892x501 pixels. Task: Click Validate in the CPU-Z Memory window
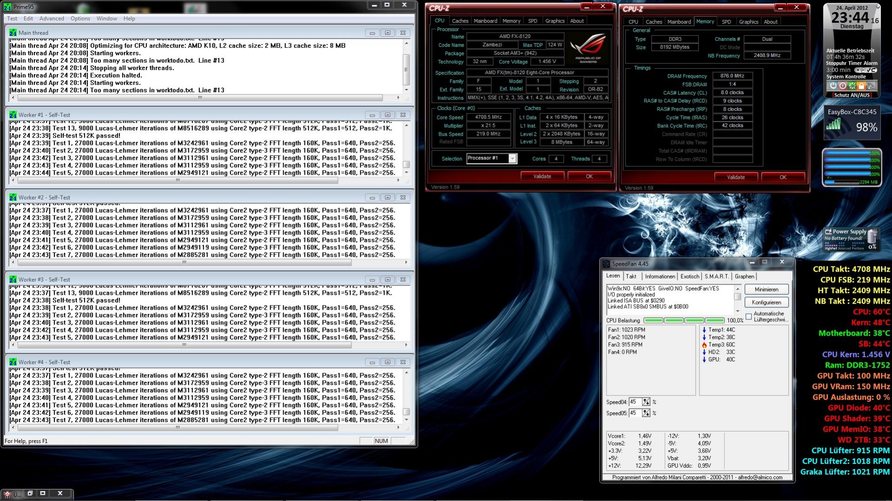(736, 177)
